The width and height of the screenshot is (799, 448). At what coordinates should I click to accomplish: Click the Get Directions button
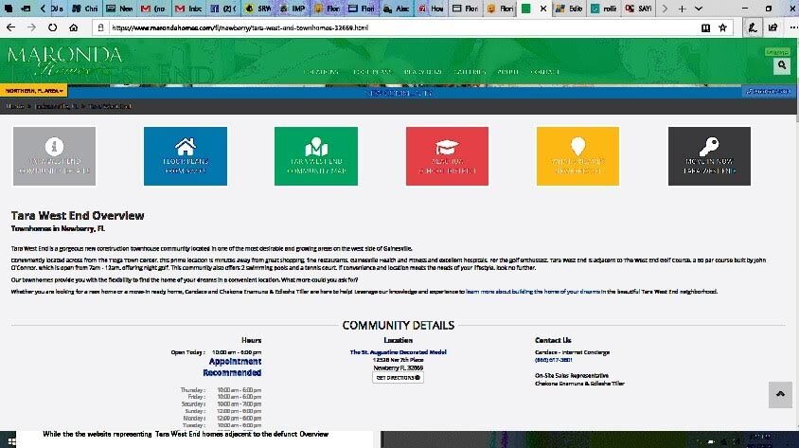click(x=398, y=377)
